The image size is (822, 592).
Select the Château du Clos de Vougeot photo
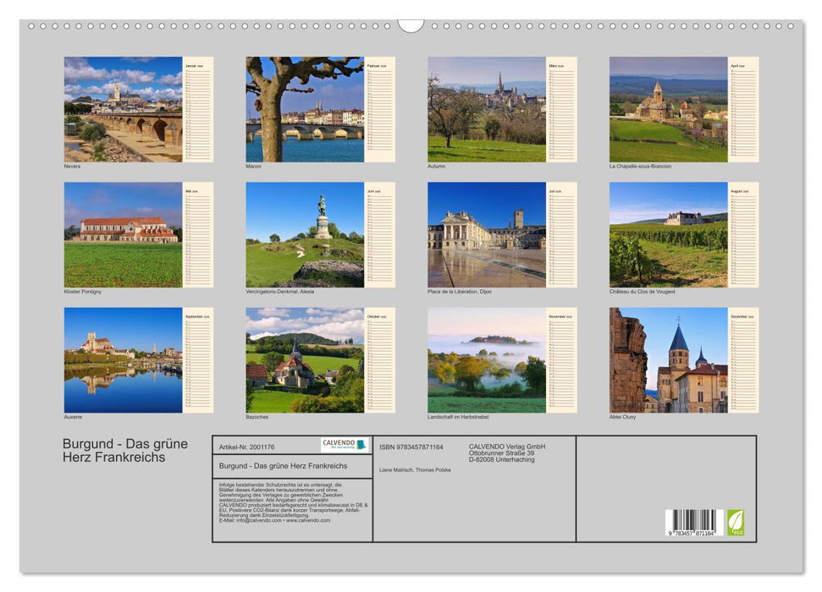(668, 234)
